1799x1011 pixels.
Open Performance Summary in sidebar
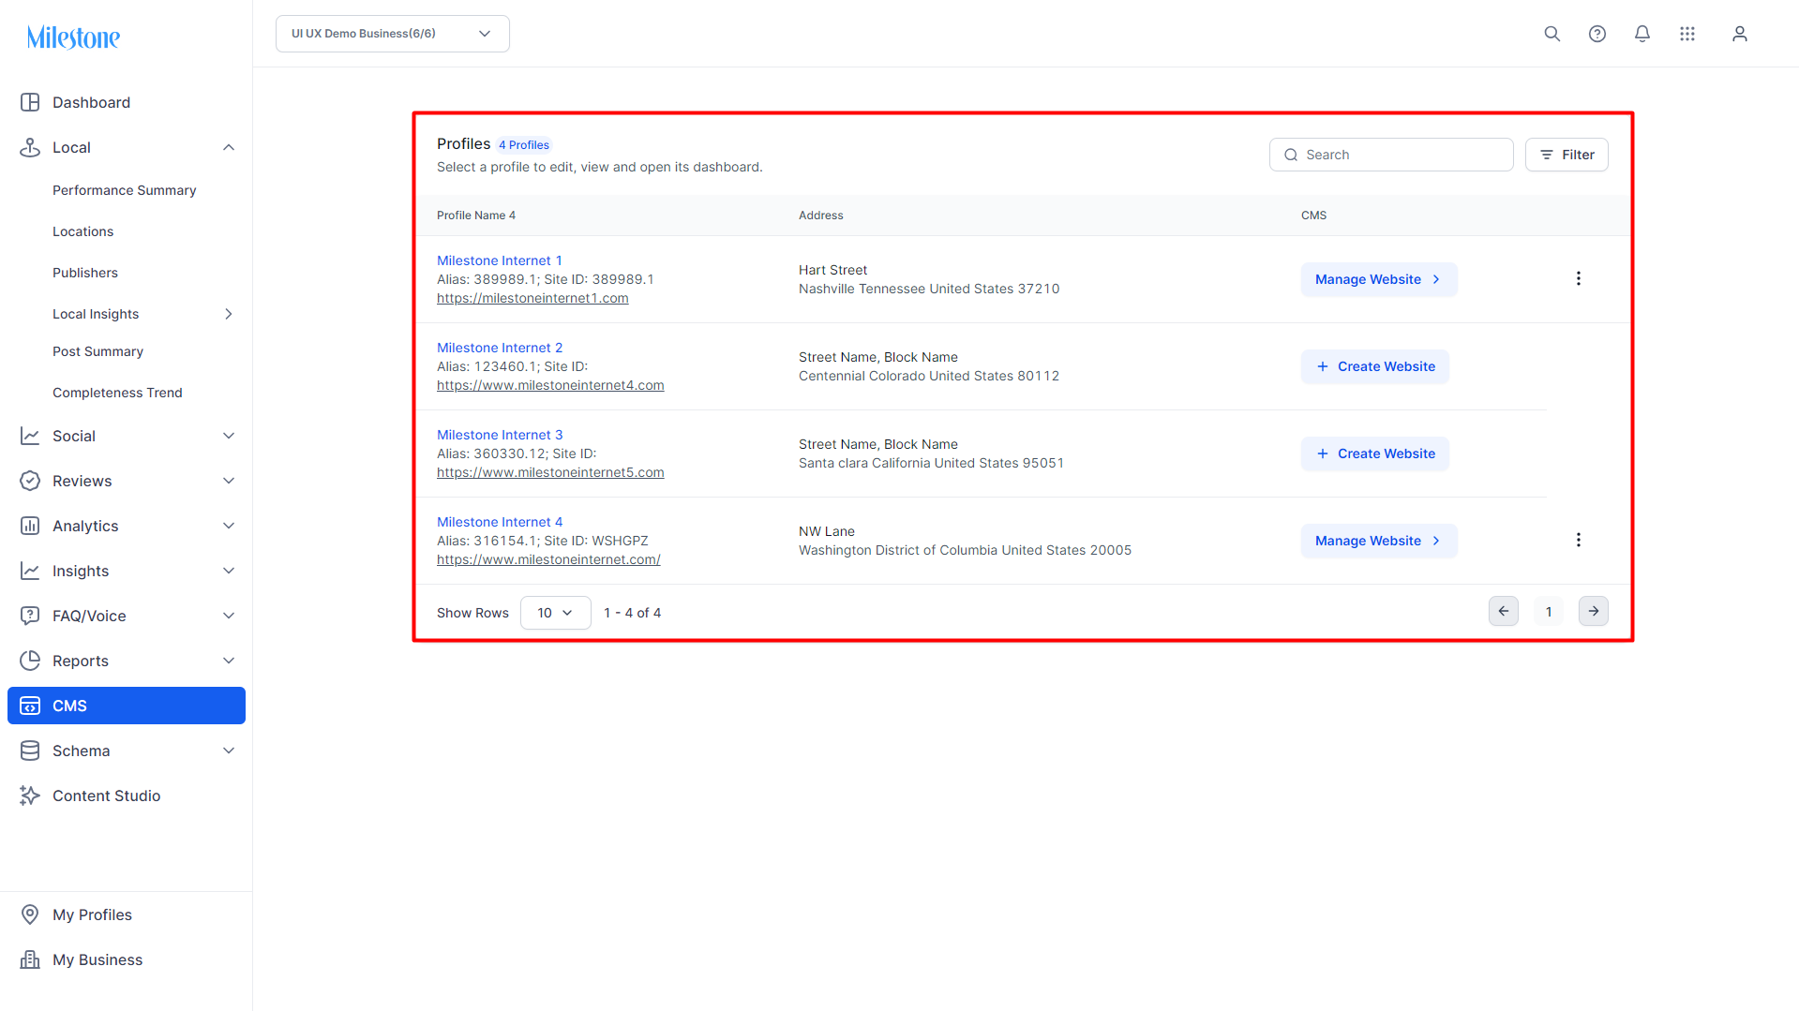coord(125,190)
